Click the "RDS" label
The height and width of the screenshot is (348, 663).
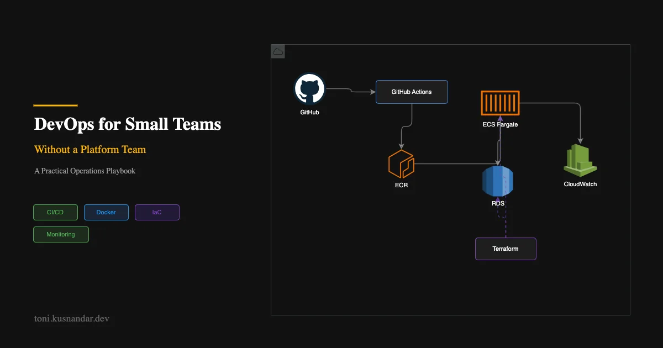[x=498, y=203]
